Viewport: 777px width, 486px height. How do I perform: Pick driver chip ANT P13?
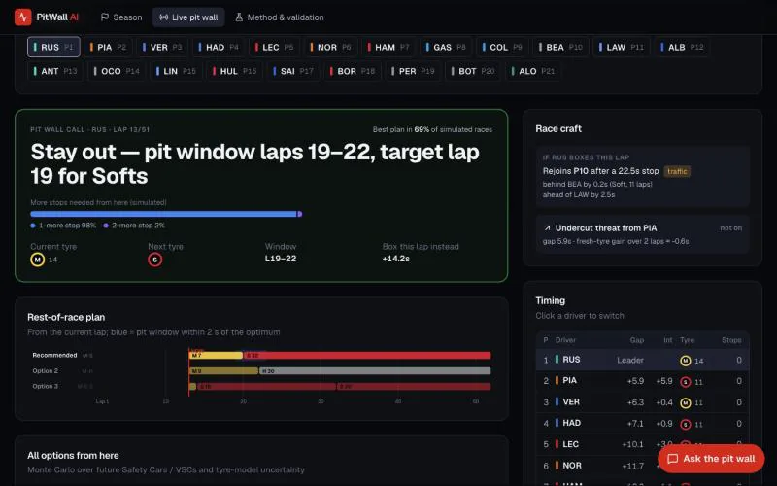click(x=55, y=71)
